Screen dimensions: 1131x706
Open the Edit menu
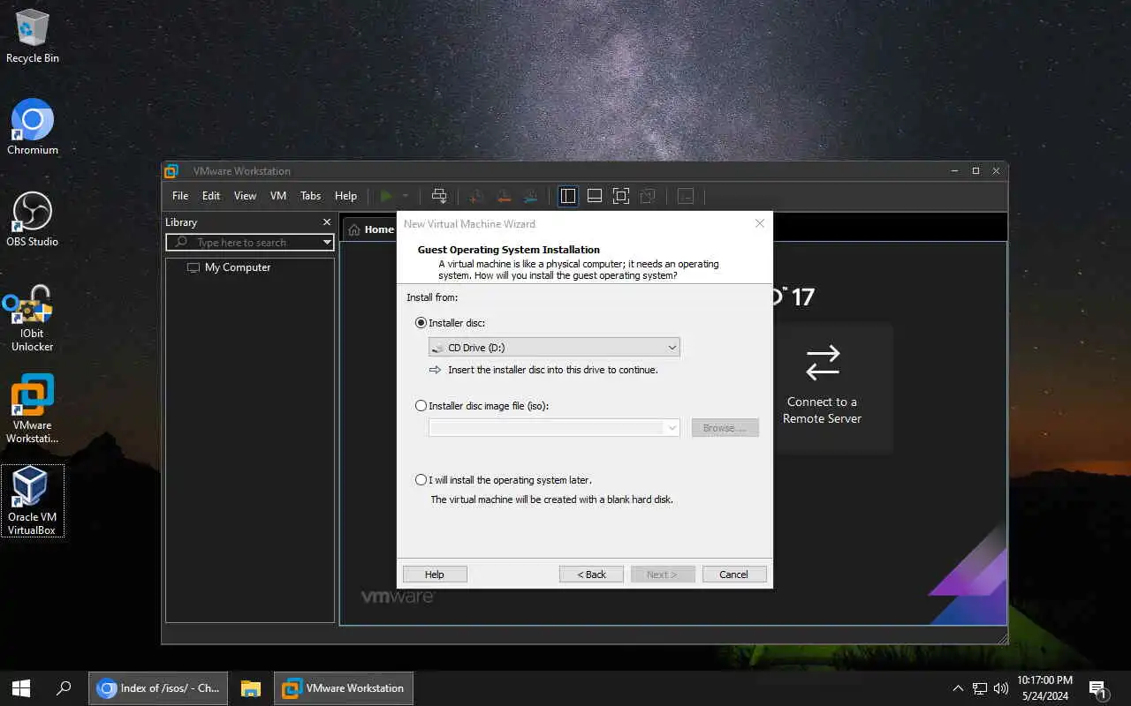point(211,196)
